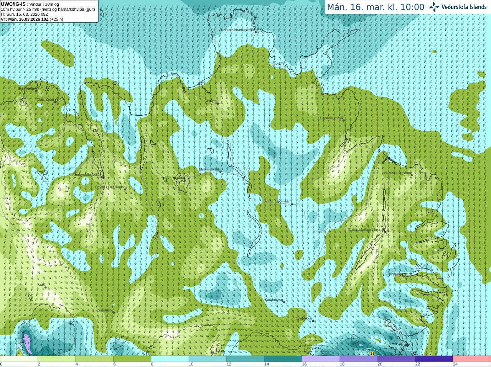Click the legend scale value 12
The image size is (491, 367).
(x=229, y=364)
